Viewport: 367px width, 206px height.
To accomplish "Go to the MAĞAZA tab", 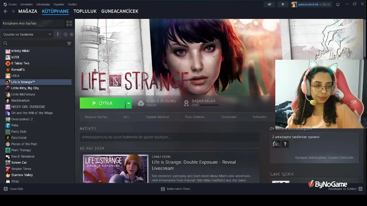I will click(x=28, y=11).
